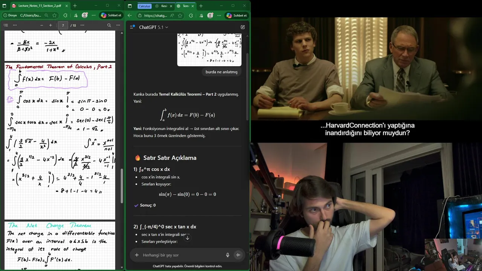Click the Dosya site info in PDF window
Viewport: 482px width, 271px height.
pyautogui.click(x=10, y=15)
